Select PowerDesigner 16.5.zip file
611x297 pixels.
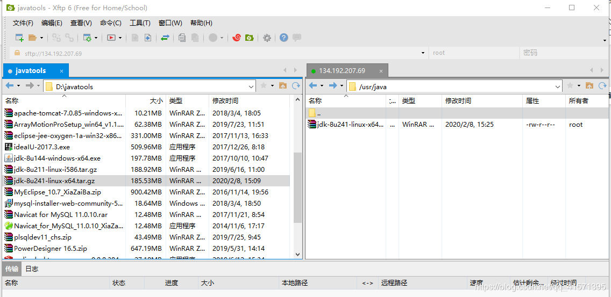click(x=146, y=248)
